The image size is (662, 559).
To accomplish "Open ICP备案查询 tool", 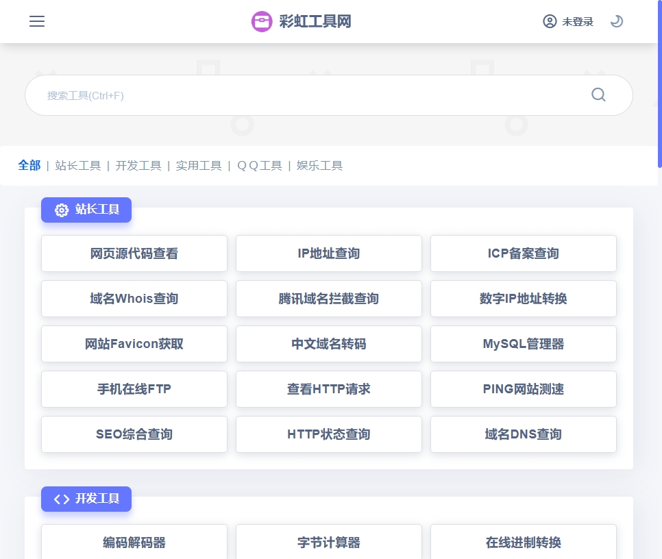I will coord(524,253).
